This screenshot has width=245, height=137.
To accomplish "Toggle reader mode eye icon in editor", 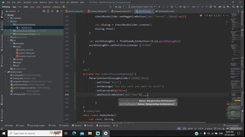I will [201, 16].
